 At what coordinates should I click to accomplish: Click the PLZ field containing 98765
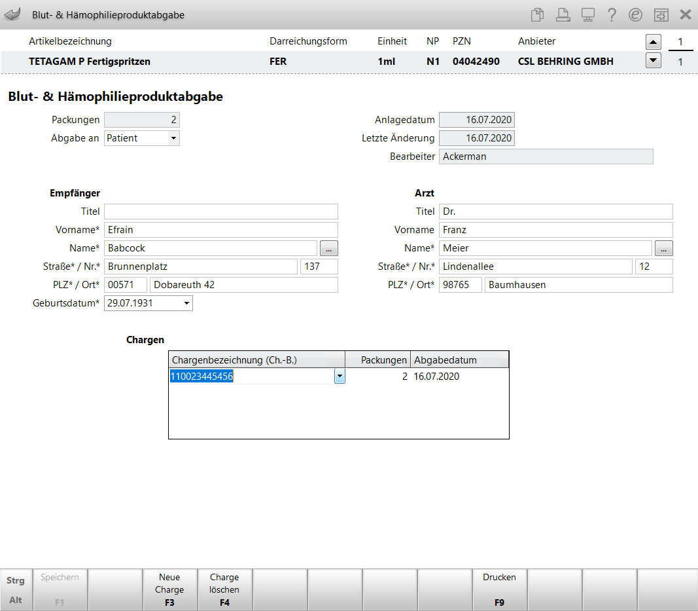tap(461, 285)
